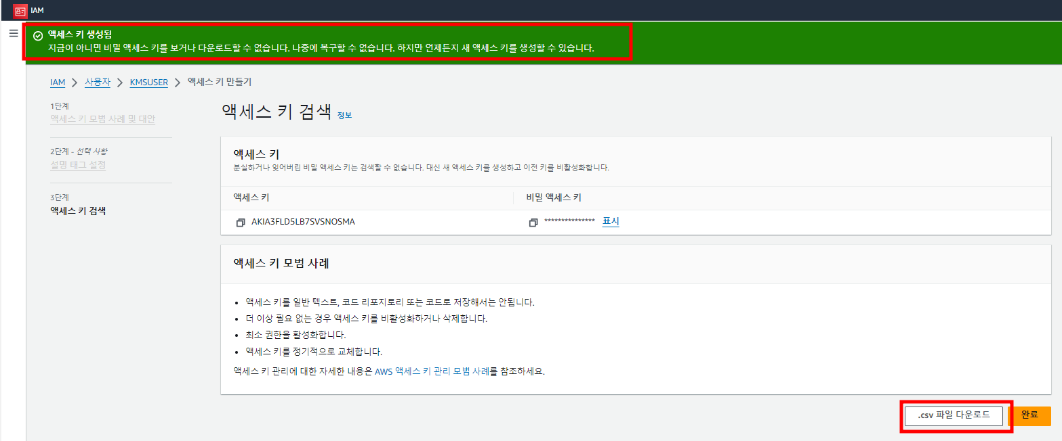Click the 액세스 키를 정기적으로 교체합니다 bullet
Viewport: 1062px width, 441px height.
point(314,352)
